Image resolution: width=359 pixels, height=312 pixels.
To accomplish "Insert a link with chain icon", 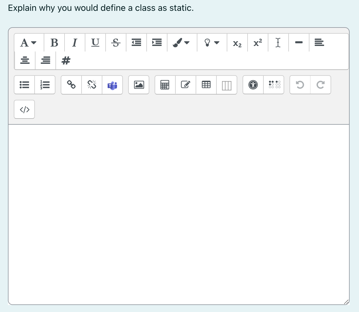I will click(71, 85).
